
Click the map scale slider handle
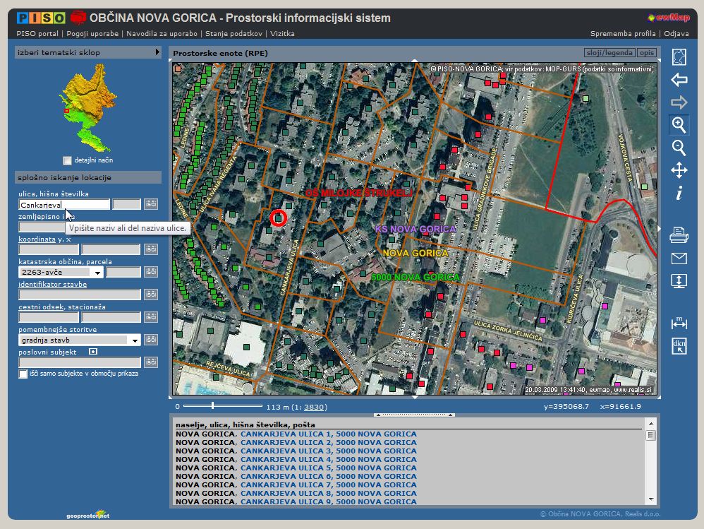(x=212, y=405)
